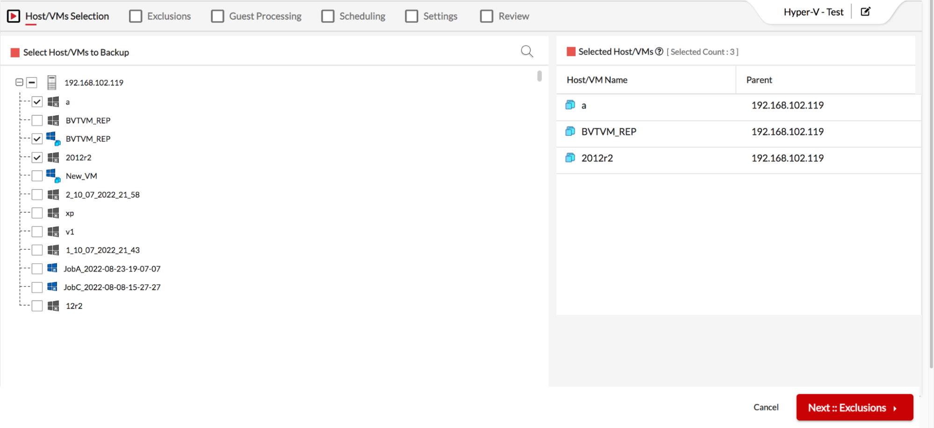Check the 1_10_07_2022_21_43 checkbox

coord(37,250)
